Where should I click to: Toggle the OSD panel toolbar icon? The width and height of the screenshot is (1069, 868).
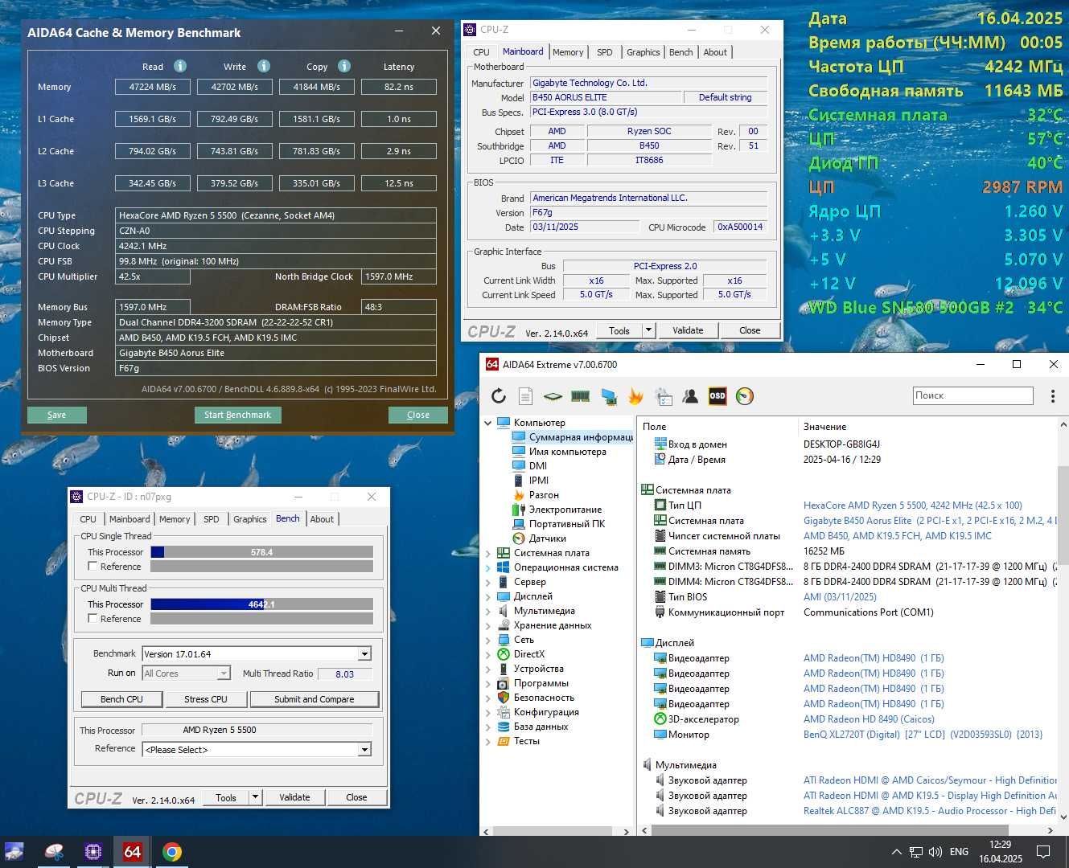pos(717,396)
